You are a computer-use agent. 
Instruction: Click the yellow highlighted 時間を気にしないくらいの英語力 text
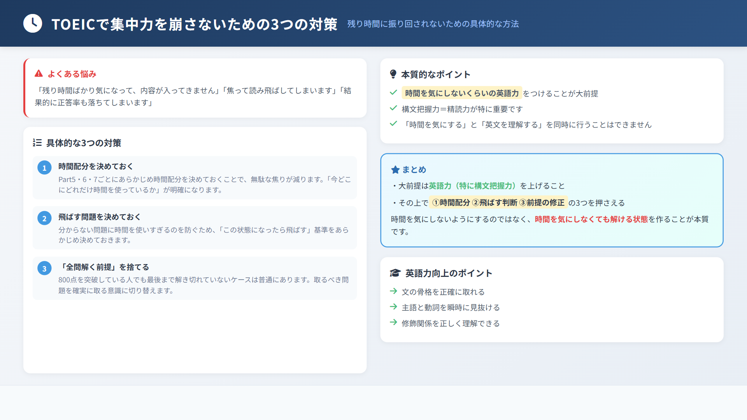point(461,93)
